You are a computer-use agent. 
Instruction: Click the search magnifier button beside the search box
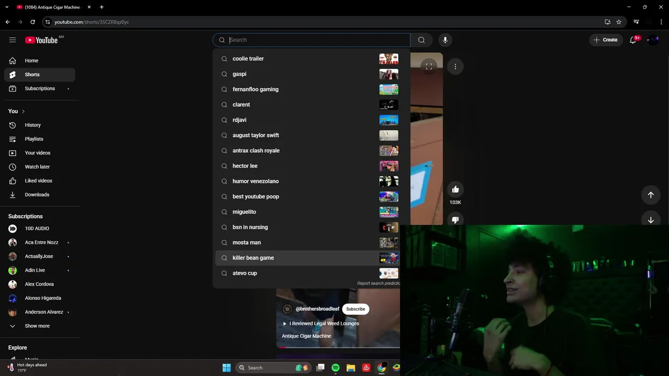pos(421,40)
